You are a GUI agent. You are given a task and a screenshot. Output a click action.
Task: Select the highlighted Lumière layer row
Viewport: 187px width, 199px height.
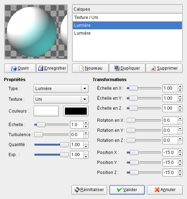[127, 25]
